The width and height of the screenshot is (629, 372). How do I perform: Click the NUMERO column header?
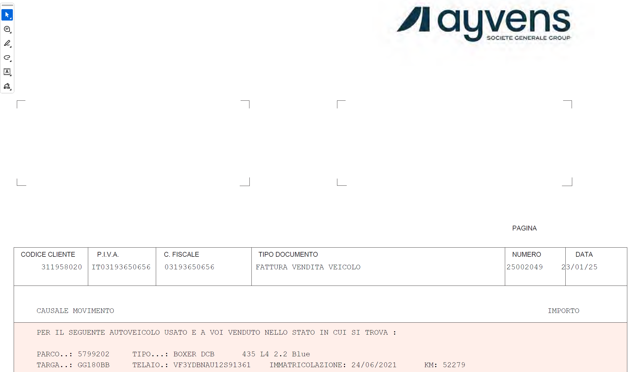tap(527, 254)
